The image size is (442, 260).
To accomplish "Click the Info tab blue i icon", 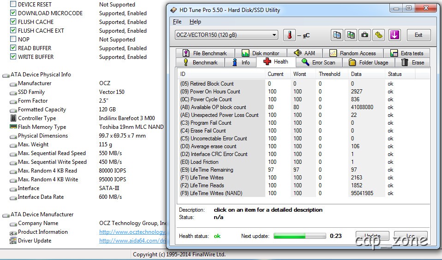I will pyautogui.click(x=234, y=62).
